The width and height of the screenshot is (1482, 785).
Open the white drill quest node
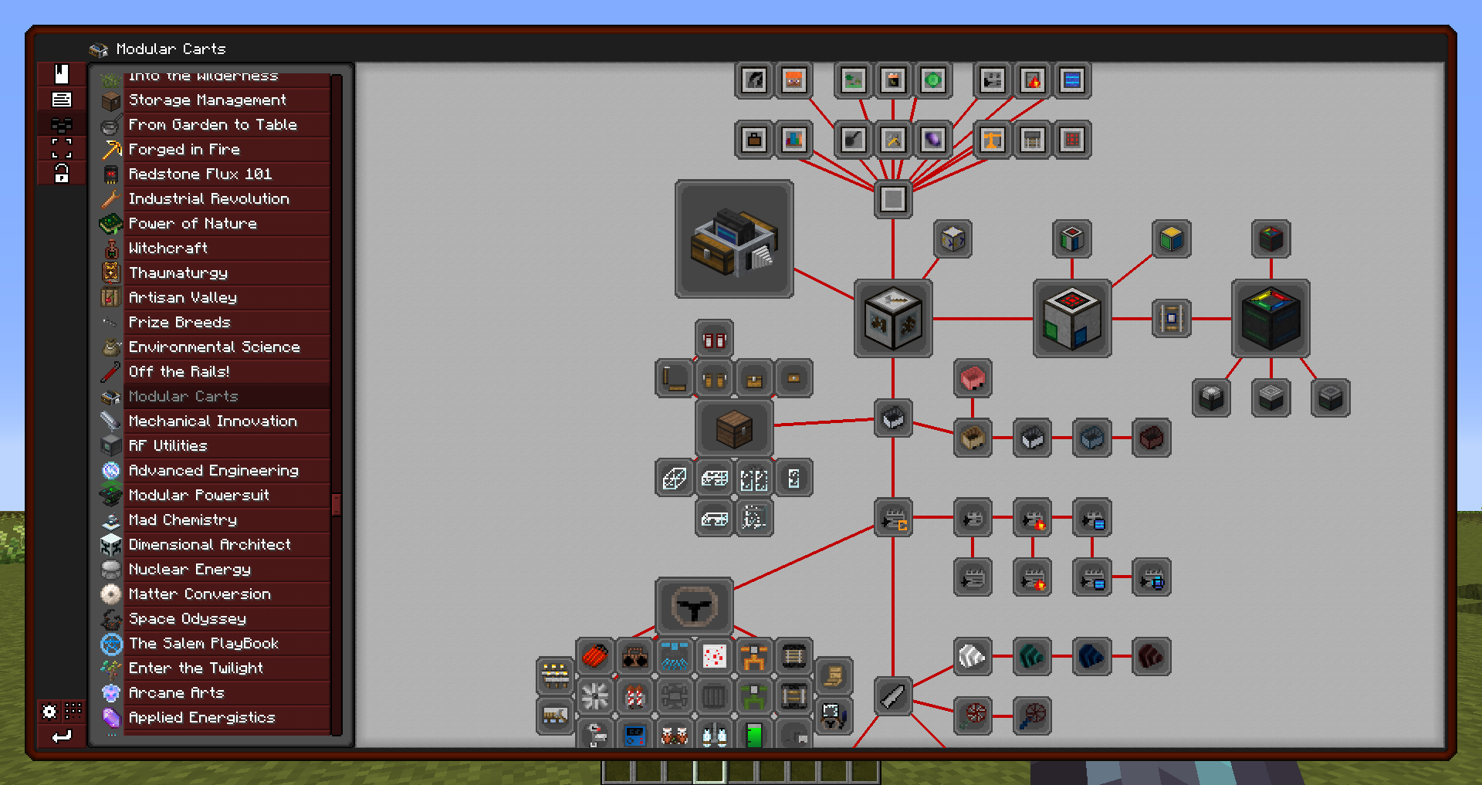point(973,657)
